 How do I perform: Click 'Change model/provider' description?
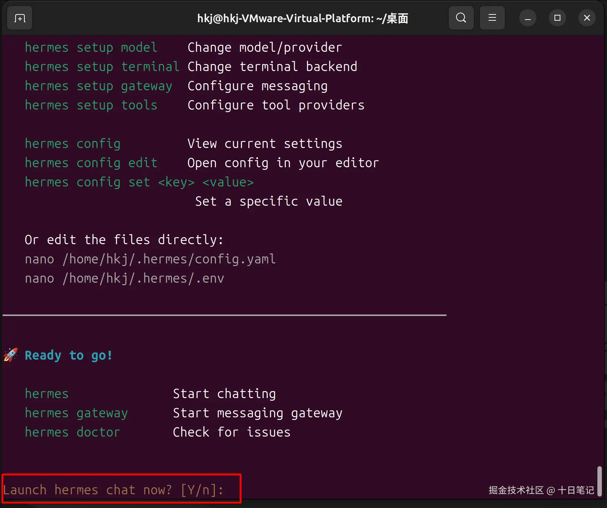[265, 47]
